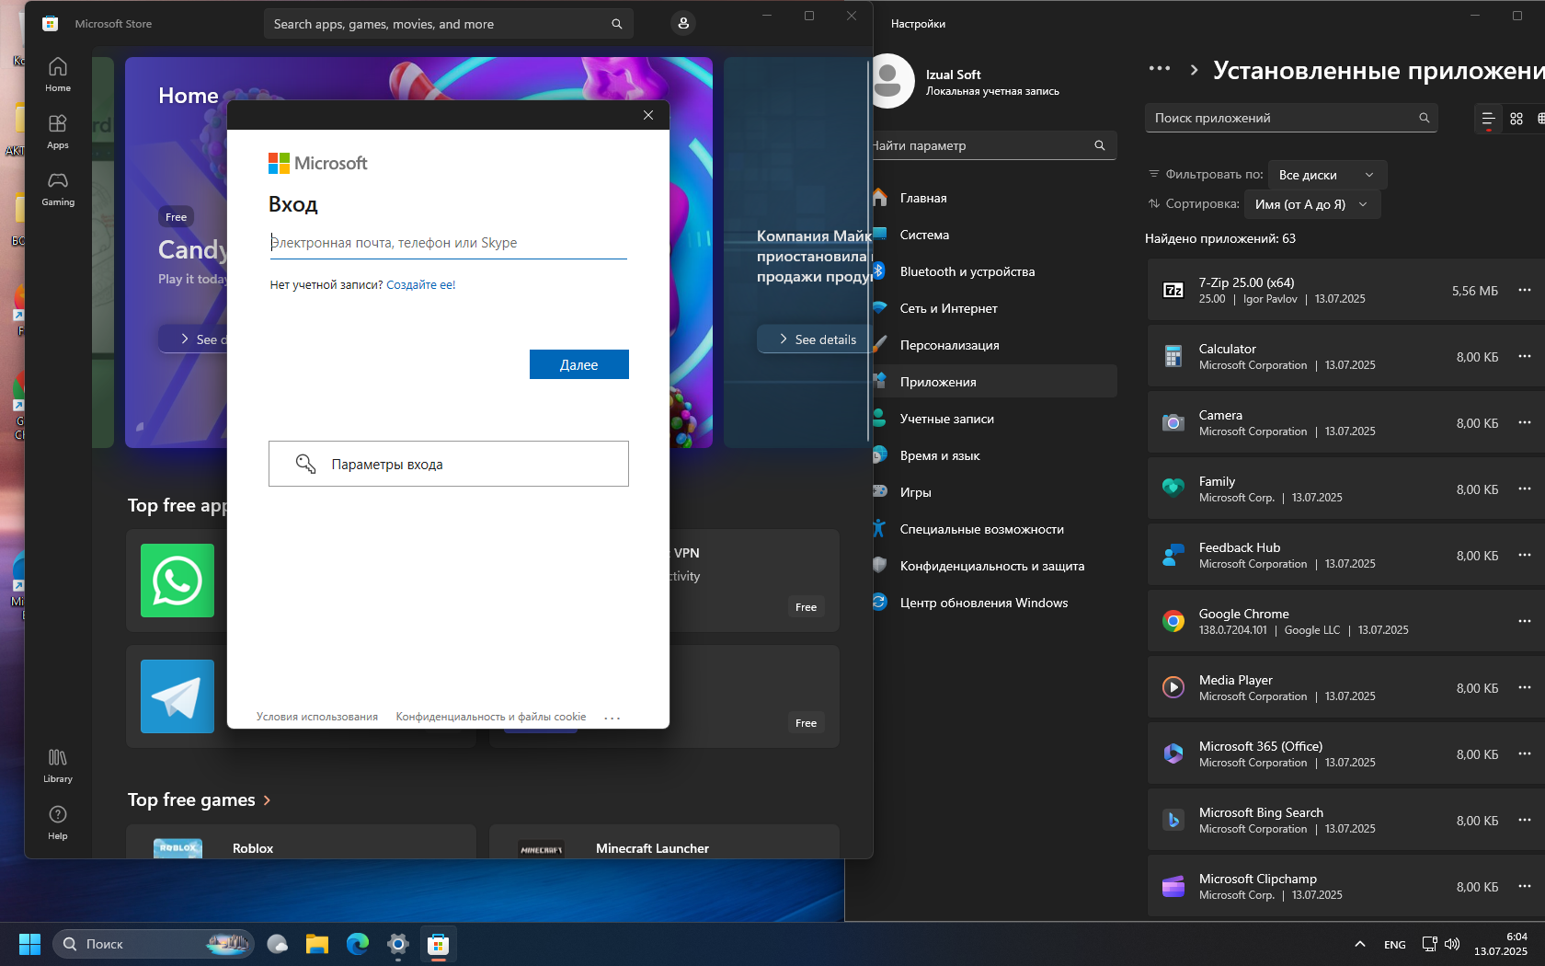The width and height of the screenshot is (1545, 966).
Task: Click the Microsoft Store profile account icon
Action: point(683,23)
